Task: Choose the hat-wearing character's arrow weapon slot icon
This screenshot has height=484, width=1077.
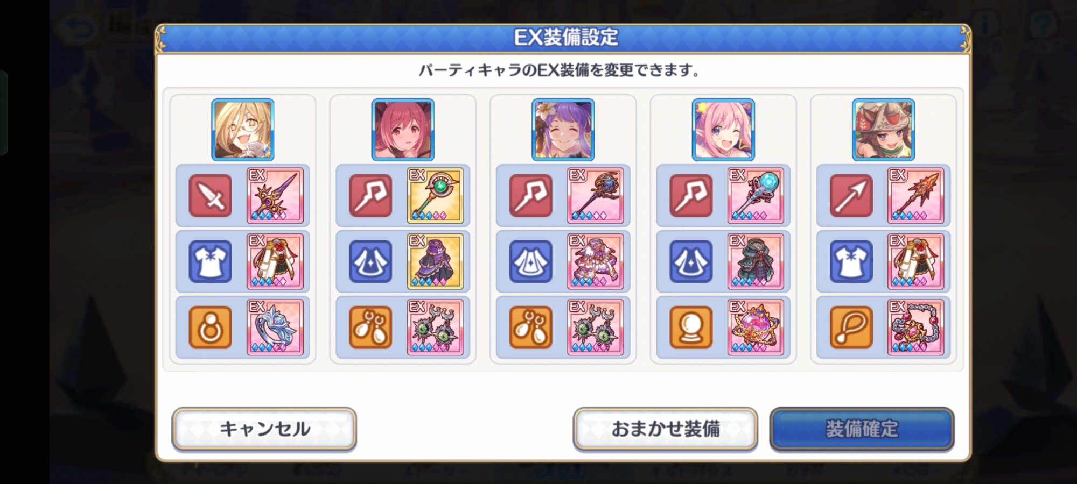Action: coord(851,196)
